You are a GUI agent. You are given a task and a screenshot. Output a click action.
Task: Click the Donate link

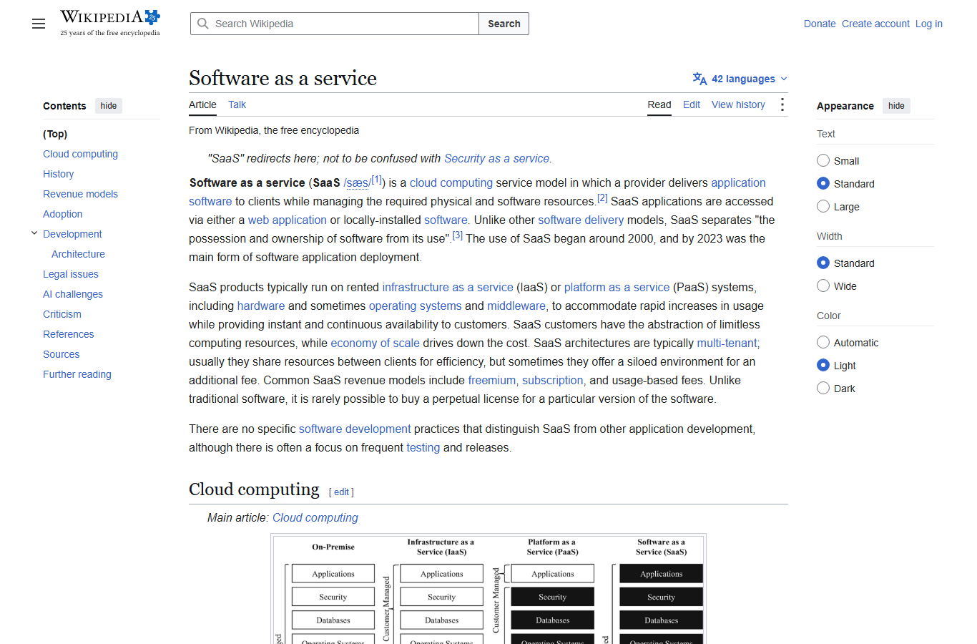pos(820,24)
